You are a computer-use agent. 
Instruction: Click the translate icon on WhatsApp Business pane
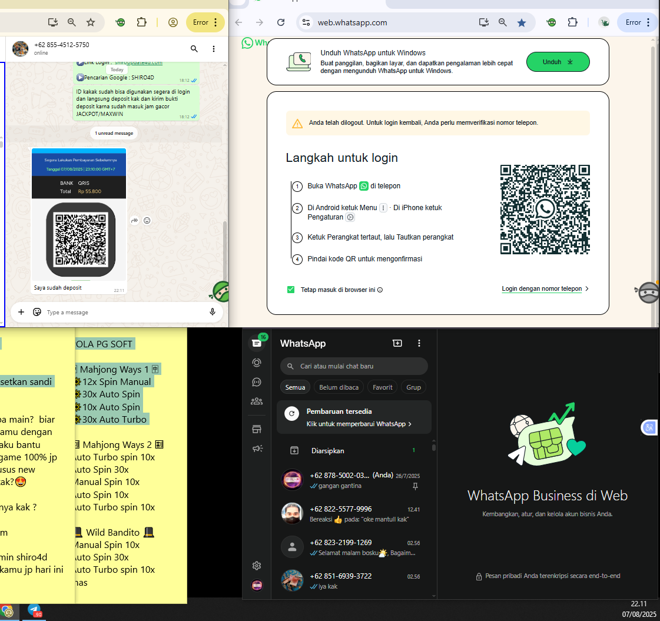649,428
